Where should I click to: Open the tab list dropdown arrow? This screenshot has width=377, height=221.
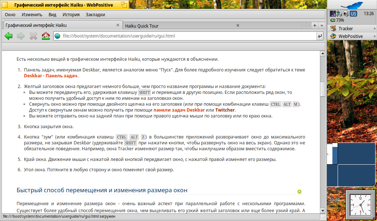pos(322,25)
